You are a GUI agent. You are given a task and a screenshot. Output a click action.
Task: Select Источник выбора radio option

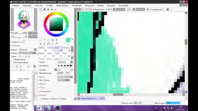(12, 62)
